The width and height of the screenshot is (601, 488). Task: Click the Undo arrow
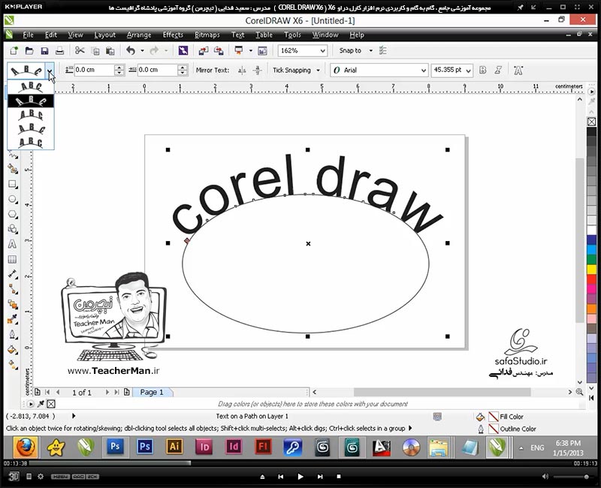click(x=131, y=50)
